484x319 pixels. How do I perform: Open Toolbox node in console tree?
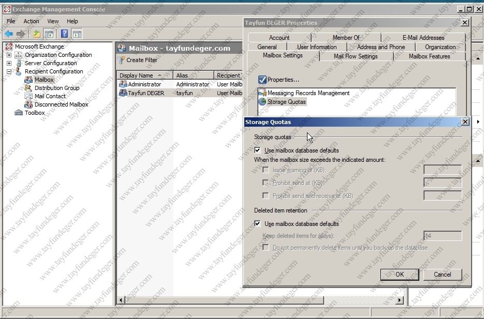pyautogui.click(x=35, y=113)
